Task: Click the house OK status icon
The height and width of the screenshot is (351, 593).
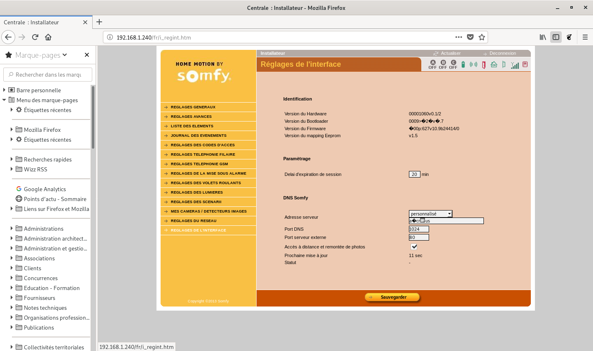Action: (x=494, y=65)
